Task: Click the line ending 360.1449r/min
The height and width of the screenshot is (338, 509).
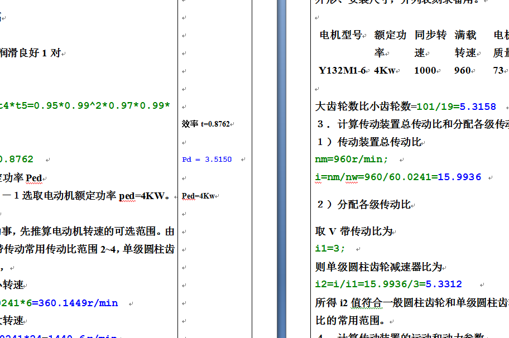Action: pos(59,303)
